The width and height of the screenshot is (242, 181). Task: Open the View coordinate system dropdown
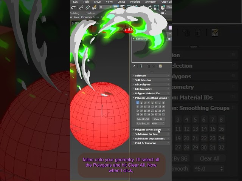pos(169,7)
